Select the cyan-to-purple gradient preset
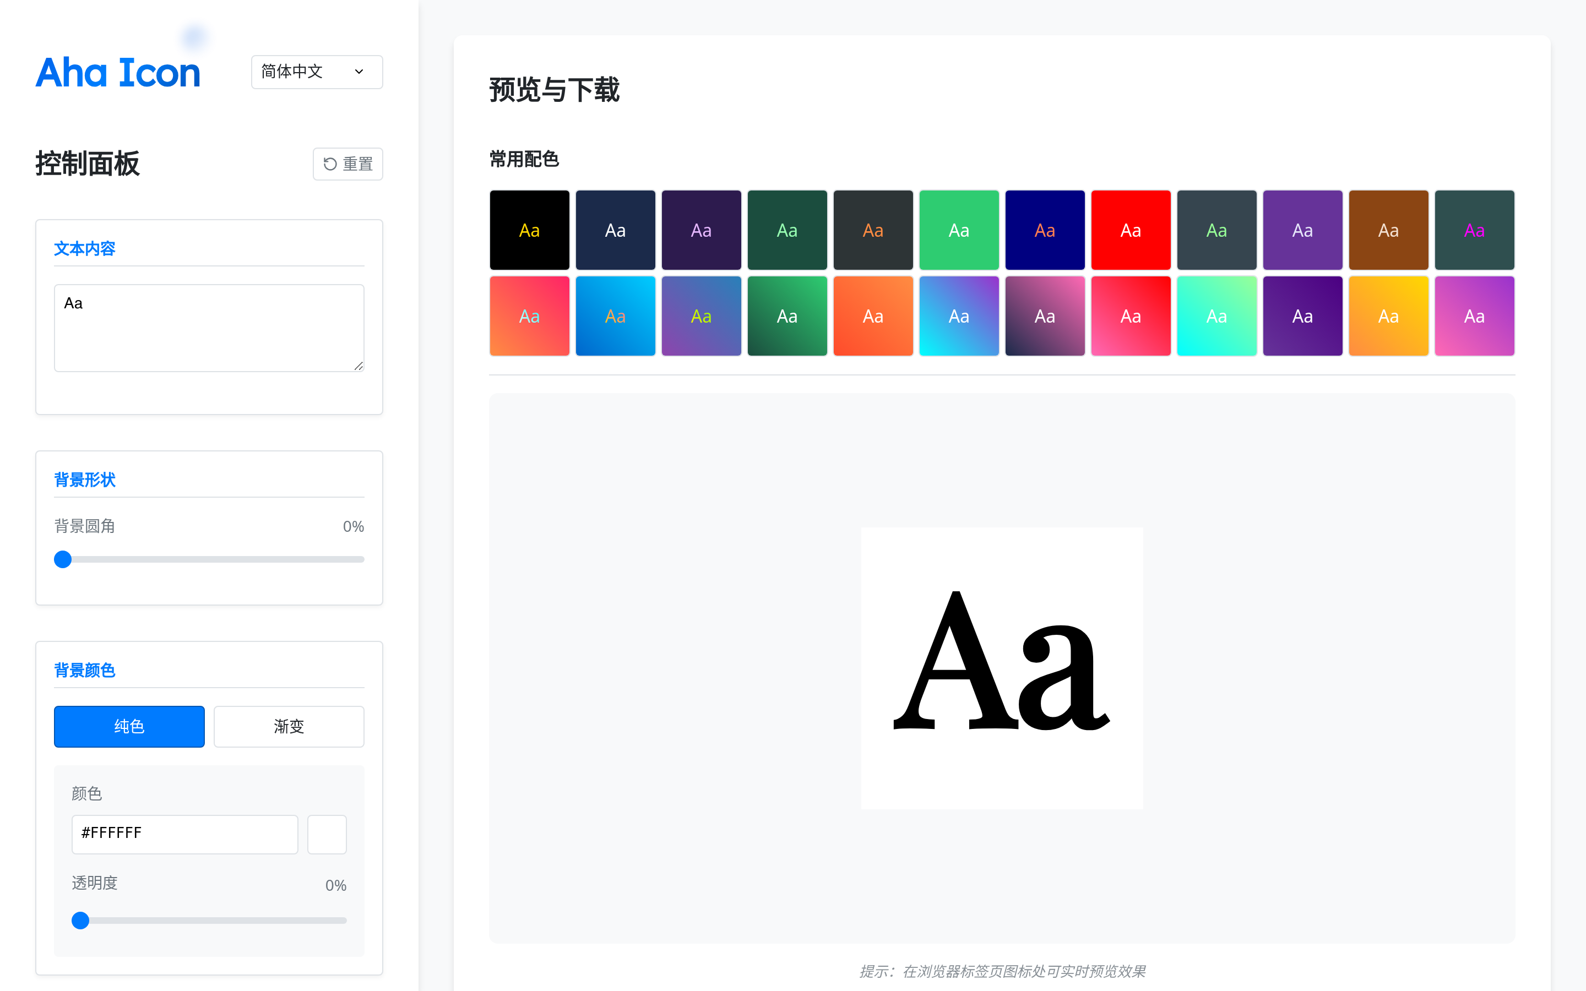This screenshot has width=1586, height=991. 959,316
